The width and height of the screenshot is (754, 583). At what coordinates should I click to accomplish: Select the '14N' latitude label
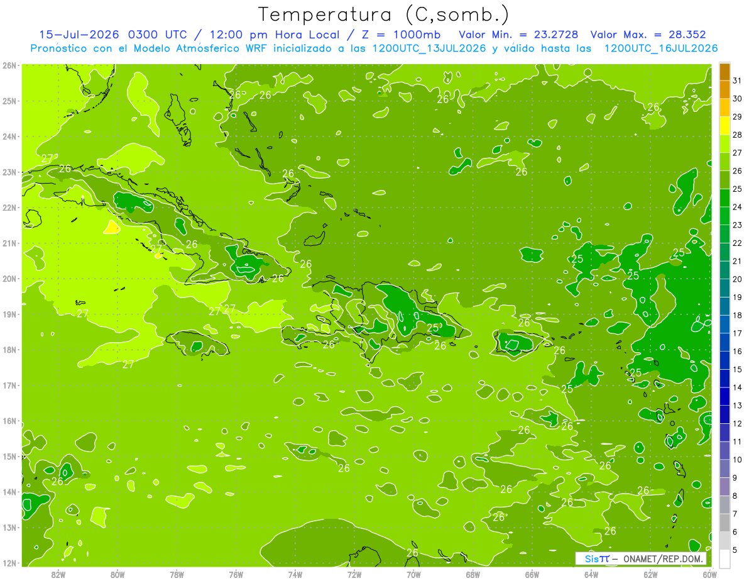pos(9,492)
